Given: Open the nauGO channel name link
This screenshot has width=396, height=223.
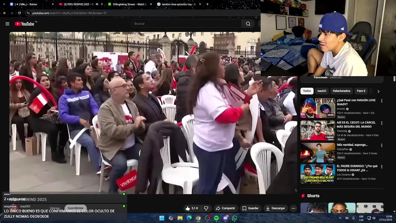Looking at the screenshot, I should tap(25, 206).
